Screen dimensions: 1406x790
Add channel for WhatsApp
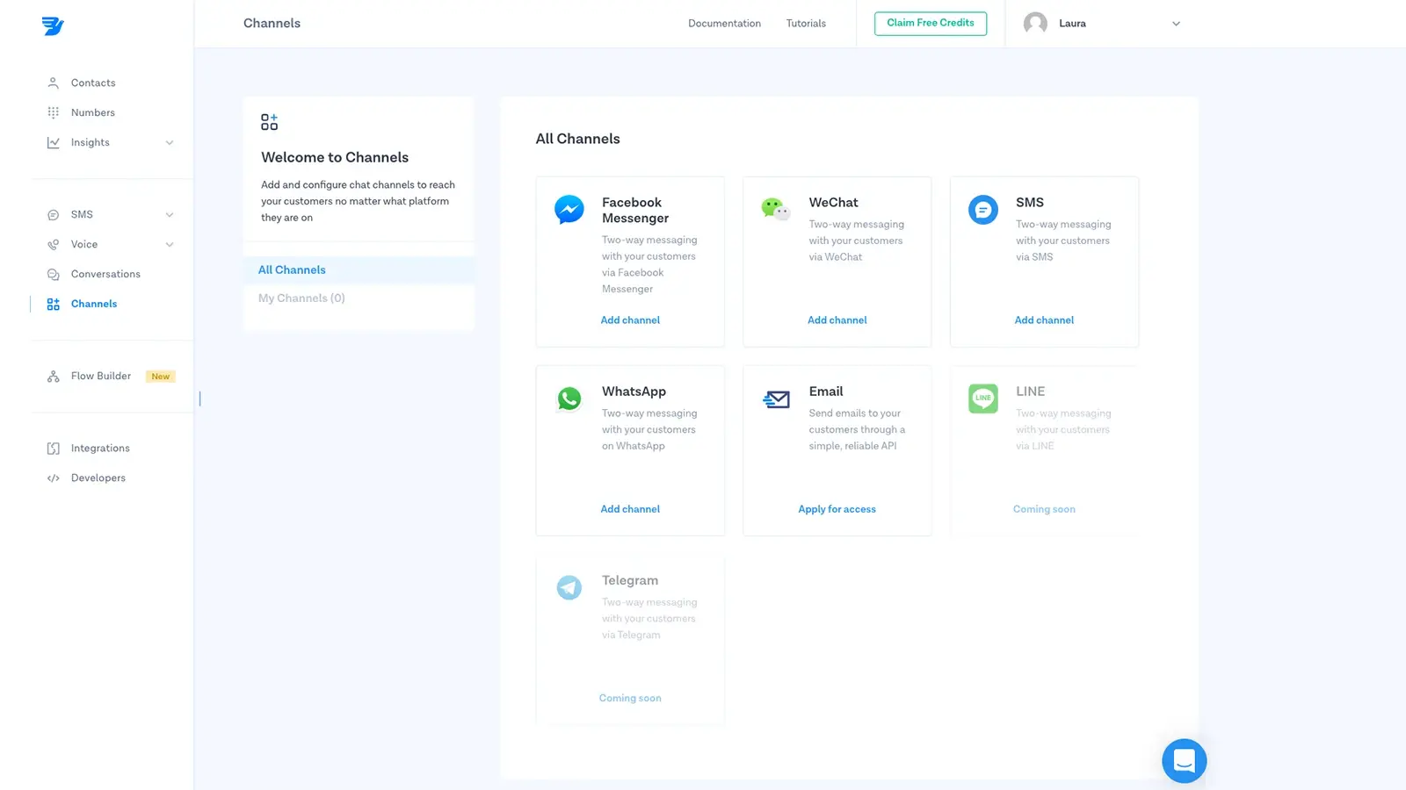click(x=630, y=509)
